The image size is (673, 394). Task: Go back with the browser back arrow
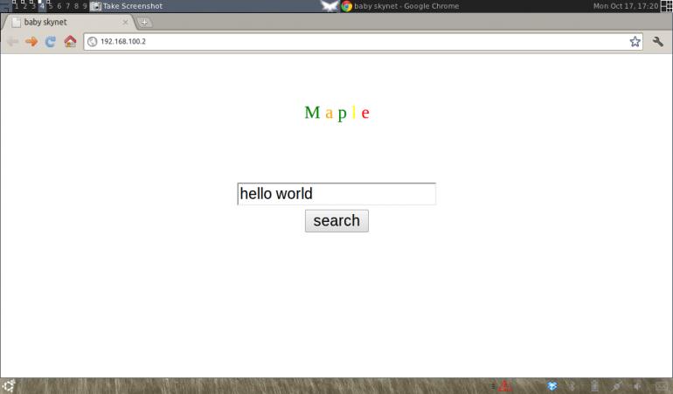12,42
